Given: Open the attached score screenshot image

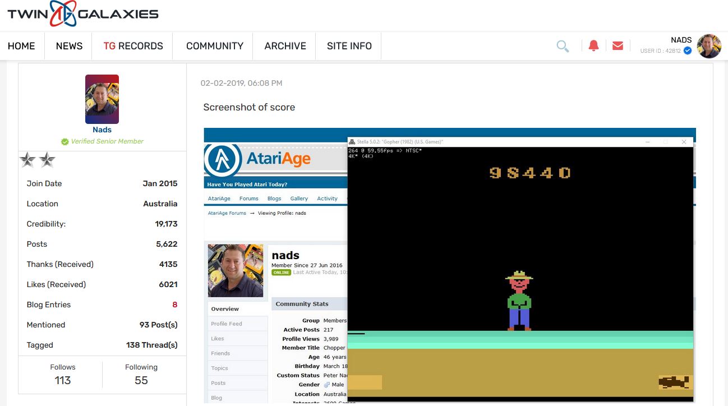Looking at the screenshot, I should tap(449, 265).
